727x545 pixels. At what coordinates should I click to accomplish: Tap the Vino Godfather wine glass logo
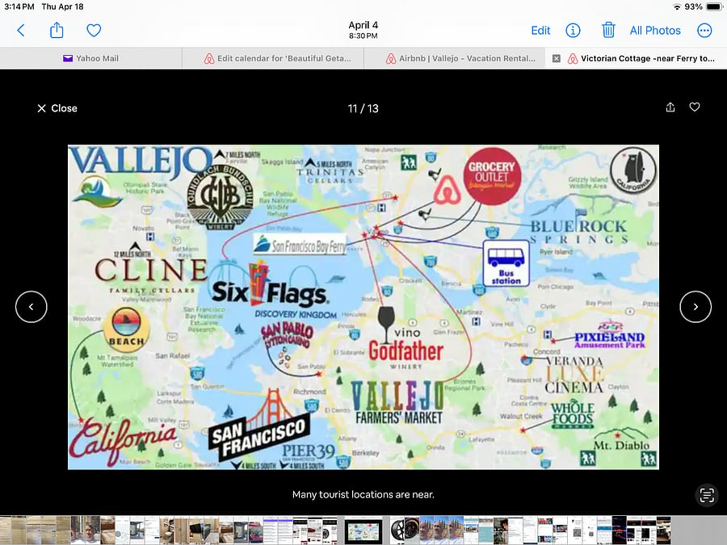point(405,337)
